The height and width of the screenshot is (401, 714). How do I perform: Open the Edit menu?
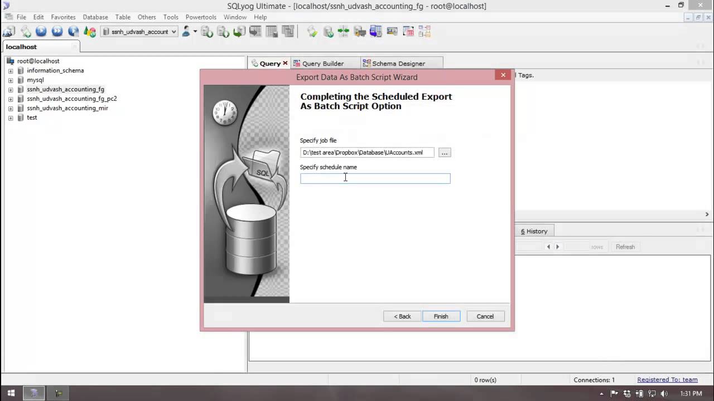(x=38, y=17)
